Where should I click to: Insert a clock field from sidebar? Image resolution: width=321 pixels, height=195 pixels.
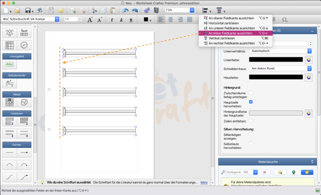pyautogui.click(x=24, y=45)
